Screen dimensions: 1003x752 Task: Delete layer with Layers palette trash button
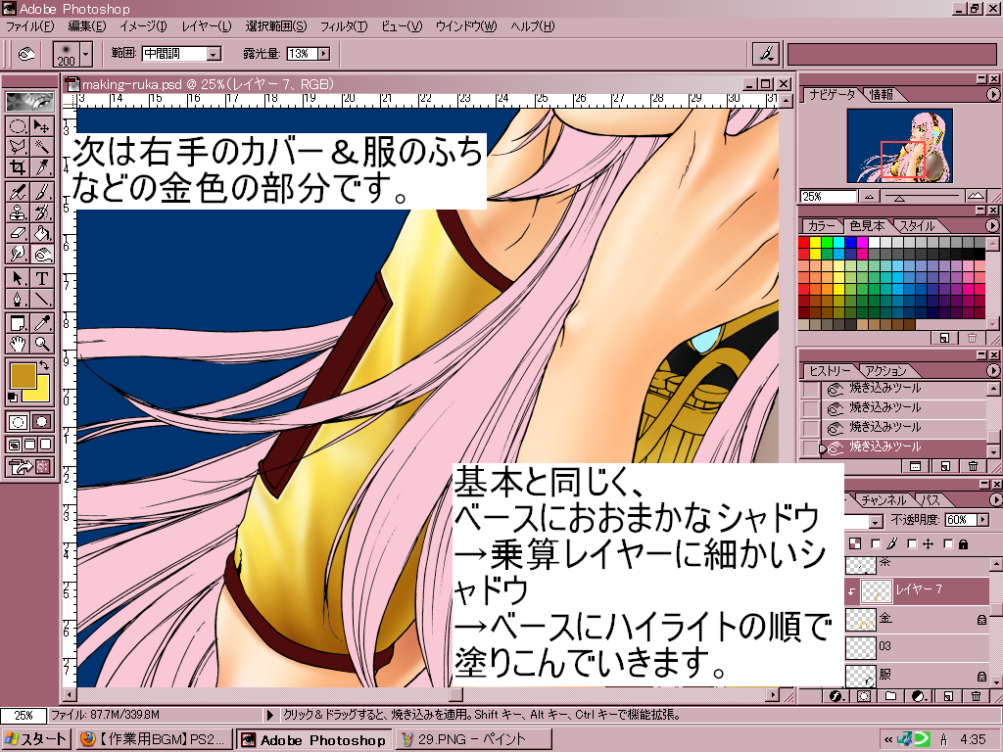coord(977,696)
